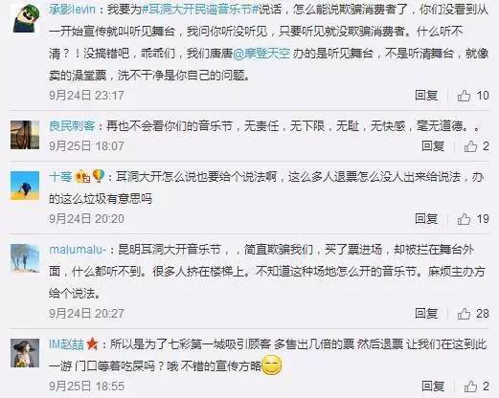Click the smiley emoji in IM赵喆's comment
The width and height of the screenshot is (499, 398).
click(x=272, y=365)
